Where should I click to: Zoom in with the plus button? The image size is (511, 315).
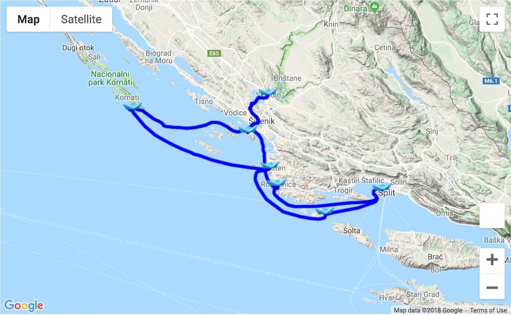(492, 260)
